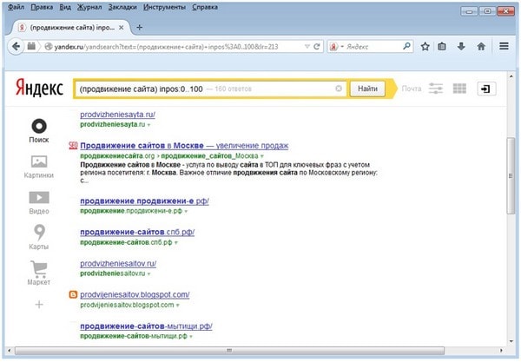Open the prodvijeniesaitov.blogspot.com result link
Viewport: 521px width, 362px height.
point(135,295)
